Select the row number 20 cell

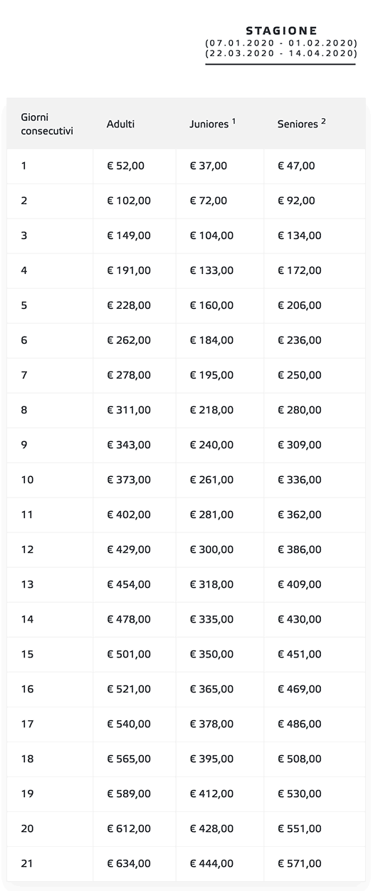50,828
